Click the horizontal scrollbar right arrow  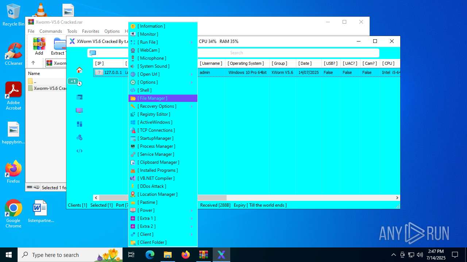pos(397,198)
